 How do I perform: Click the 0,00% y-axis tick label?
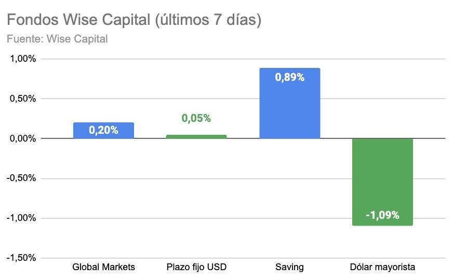pyautogui.click(x=23, y=138)
